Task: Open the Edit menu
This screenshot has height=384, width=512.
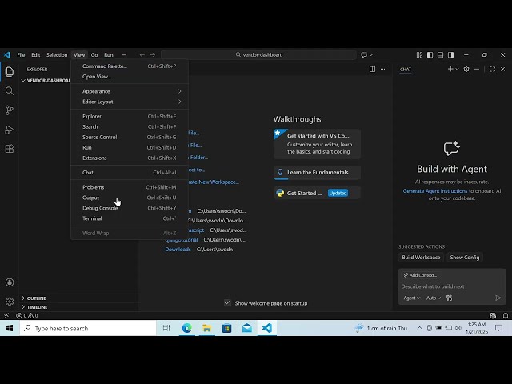Action: click(35, 55)
